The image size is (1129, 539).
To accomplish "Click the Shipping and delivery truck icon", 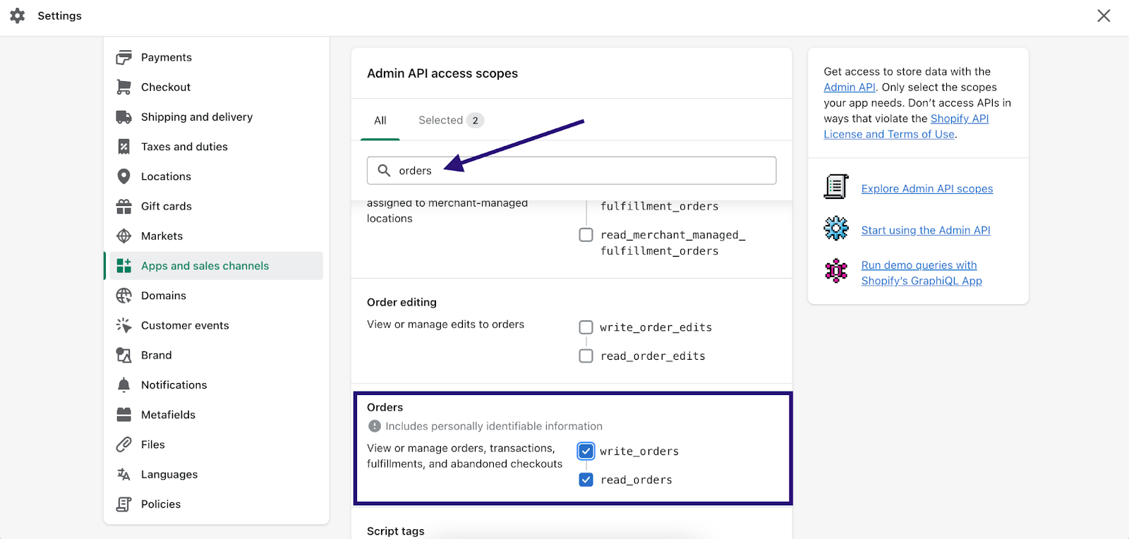I will 124,117.
